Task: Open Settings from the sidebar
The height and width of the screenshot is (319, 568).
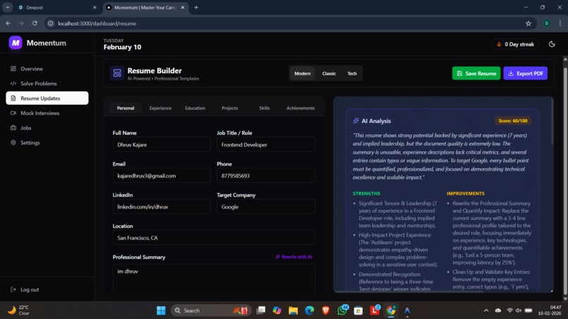Action: click(x=47, y=143)
